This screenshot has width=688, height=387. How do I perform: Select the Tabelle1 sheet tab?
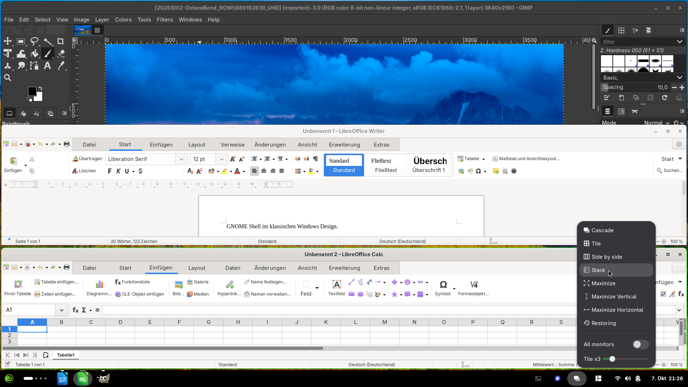(66, 355)
